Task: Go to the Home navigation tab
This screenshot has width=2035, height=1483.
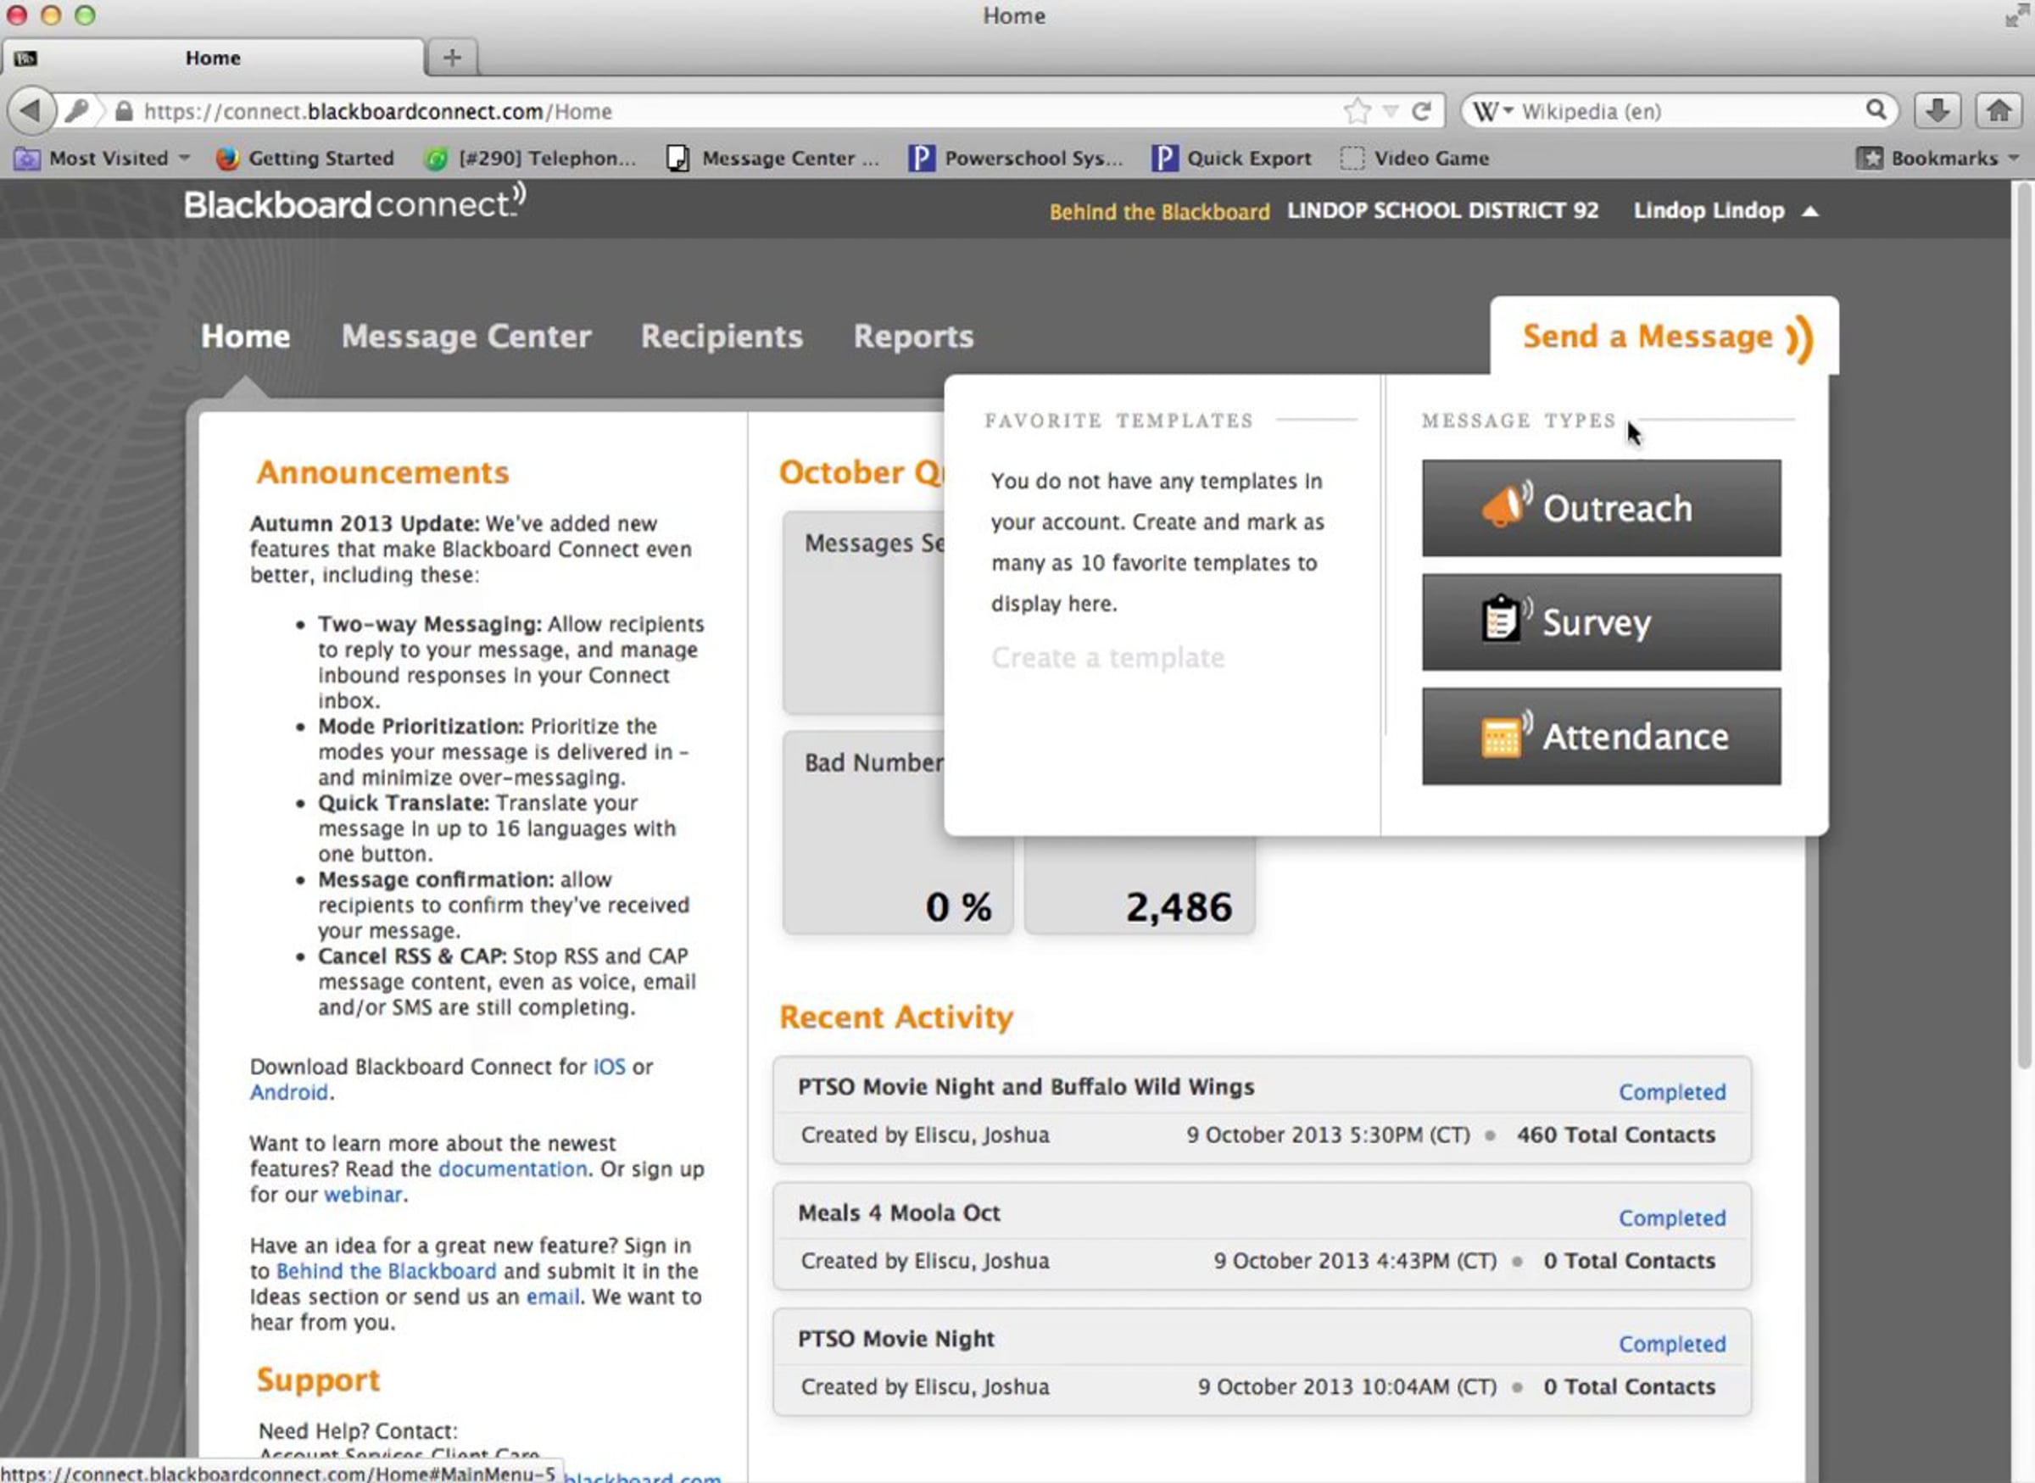Action: 245,337
